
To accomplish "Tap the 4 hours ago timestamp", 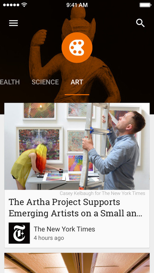I will (49, 238).
